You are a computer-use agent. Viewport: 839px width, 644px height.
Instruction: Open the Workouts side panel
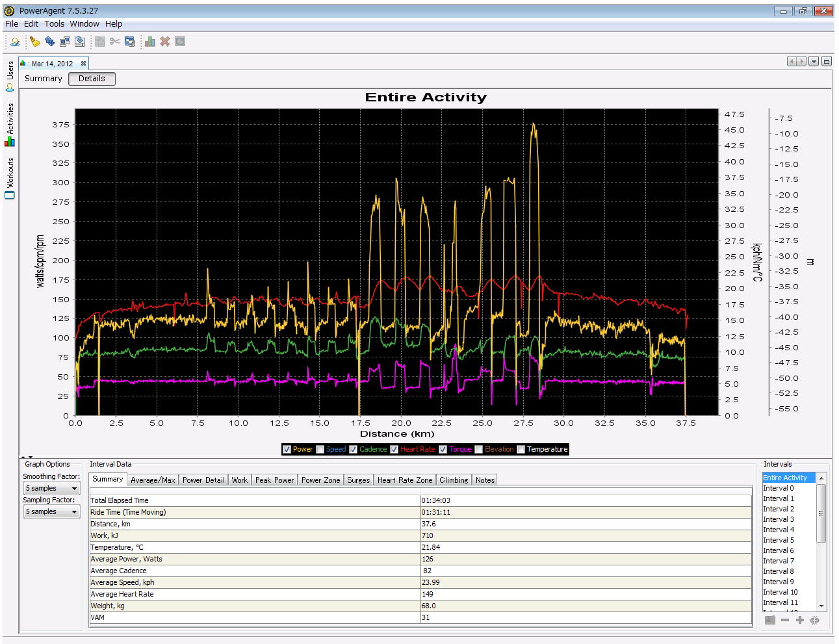pyautogui.click(x=10, y=178)
